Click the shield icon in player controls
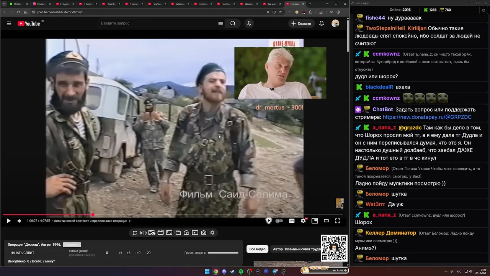 [x=269, y=221]
